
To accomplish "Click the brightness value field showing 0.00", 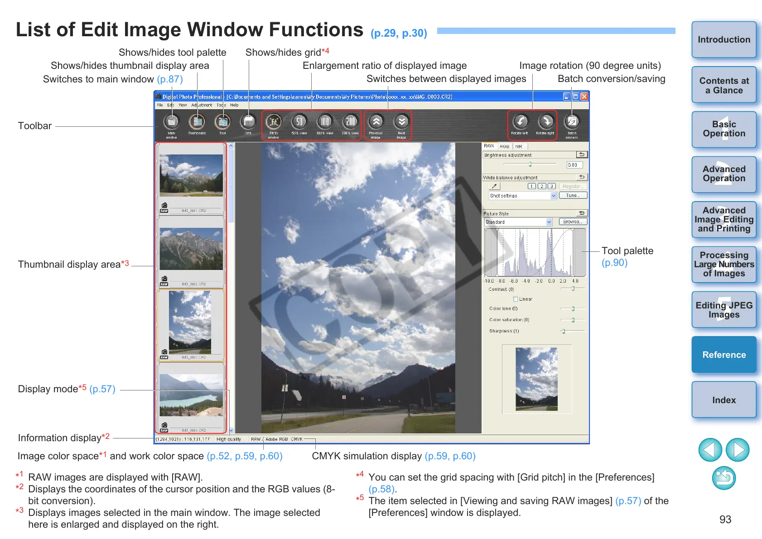I will click(574, 165).
